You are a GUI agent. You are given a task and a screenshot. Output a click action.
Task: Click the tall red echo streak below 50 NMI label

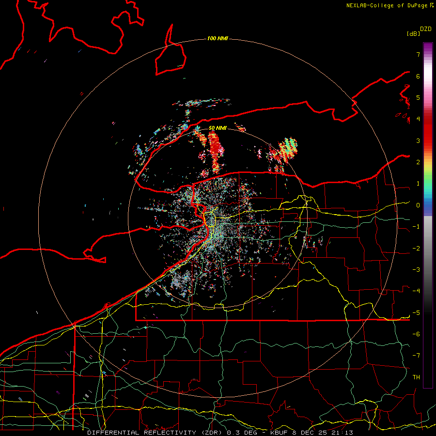[216, 153]
